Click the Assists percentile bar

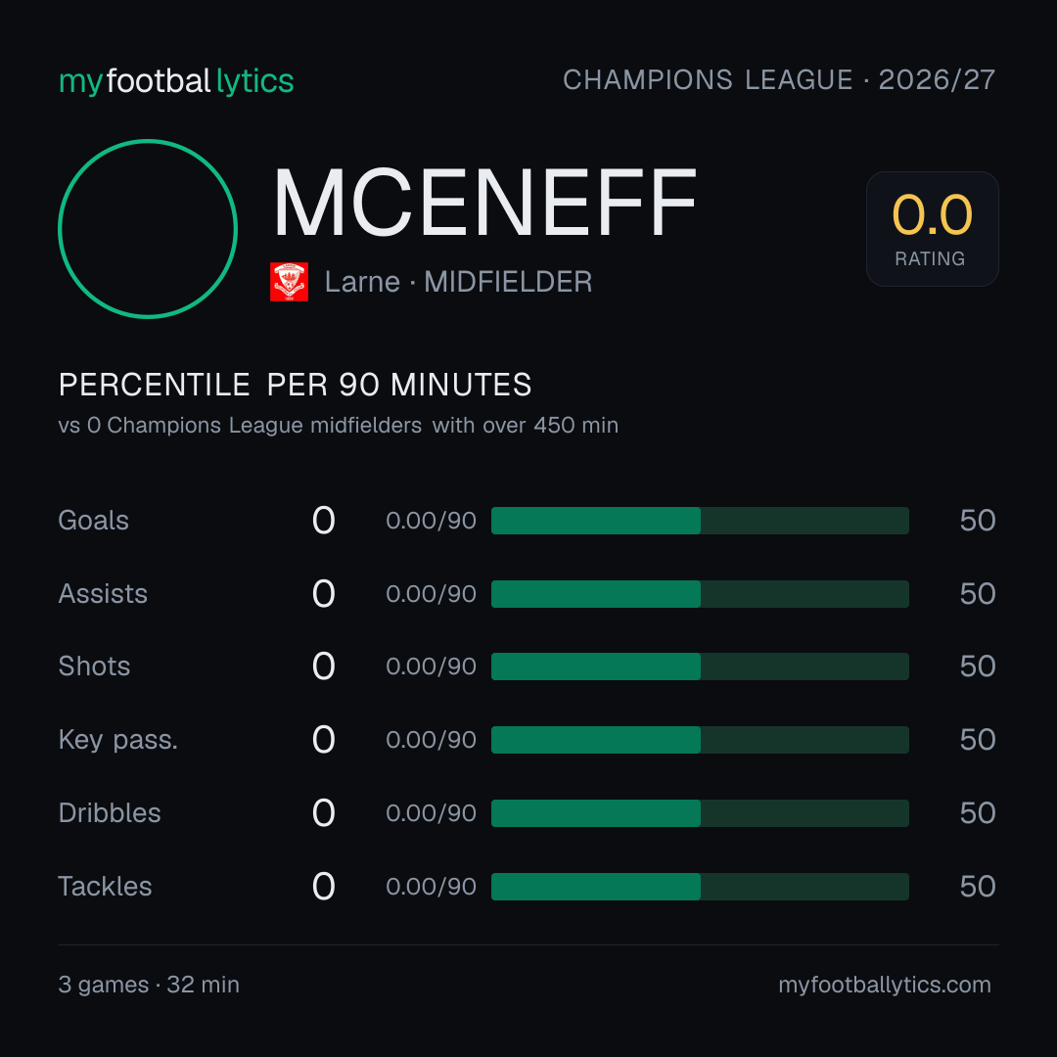click(x=700, y=594)
